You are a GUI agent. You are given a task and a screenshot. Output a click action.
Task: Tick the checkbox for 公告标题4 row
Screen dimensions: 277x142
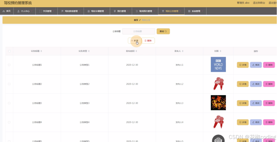click(9, 122)
